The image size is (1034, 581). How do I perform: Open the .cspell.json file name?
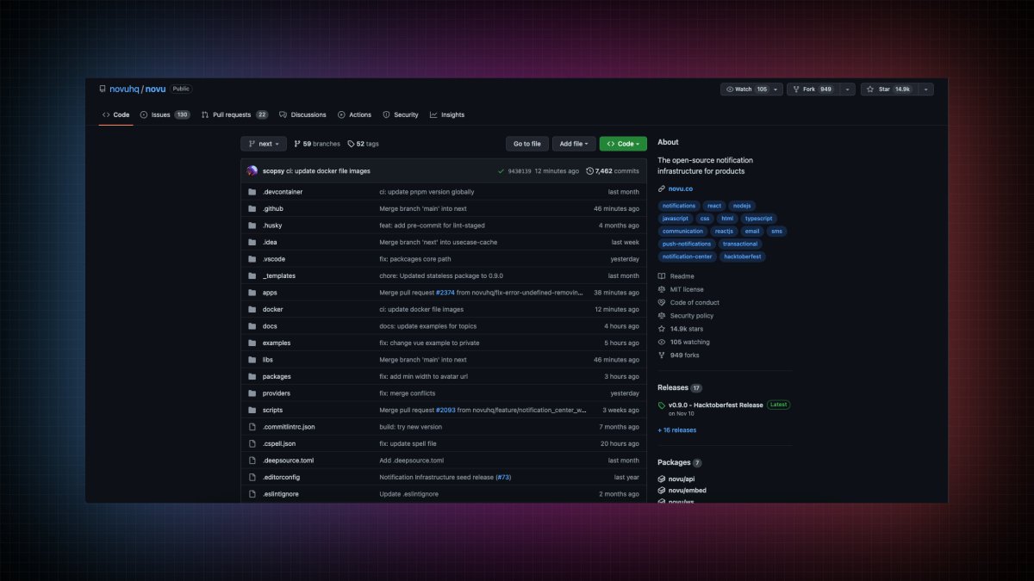pos(279,443)
